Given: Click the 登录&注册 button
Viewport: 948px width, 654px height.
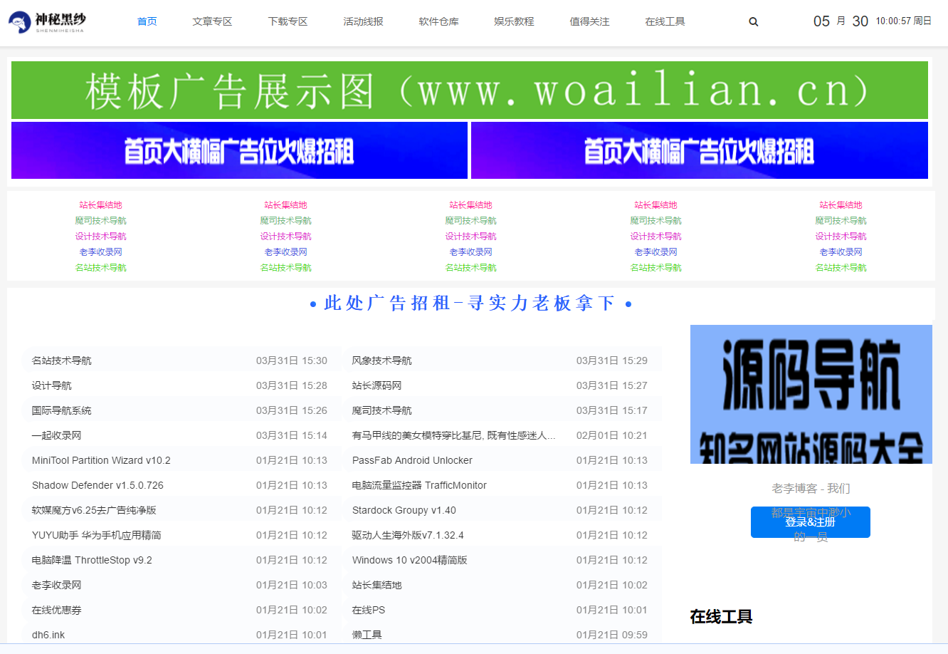Looking at the screenshot, I should coord(810,521).
